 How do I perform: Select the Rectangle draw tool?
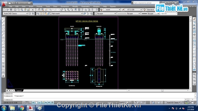[3, 31]
